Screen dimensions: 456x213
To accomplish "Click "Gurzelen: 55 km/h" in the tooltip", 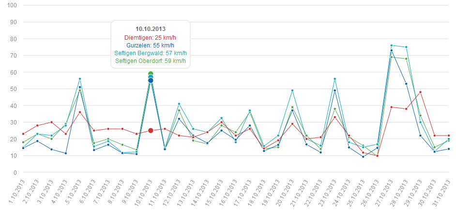I will (x=151, y=45).
